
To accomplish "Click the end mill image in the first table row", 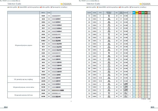I will point(56,16).
